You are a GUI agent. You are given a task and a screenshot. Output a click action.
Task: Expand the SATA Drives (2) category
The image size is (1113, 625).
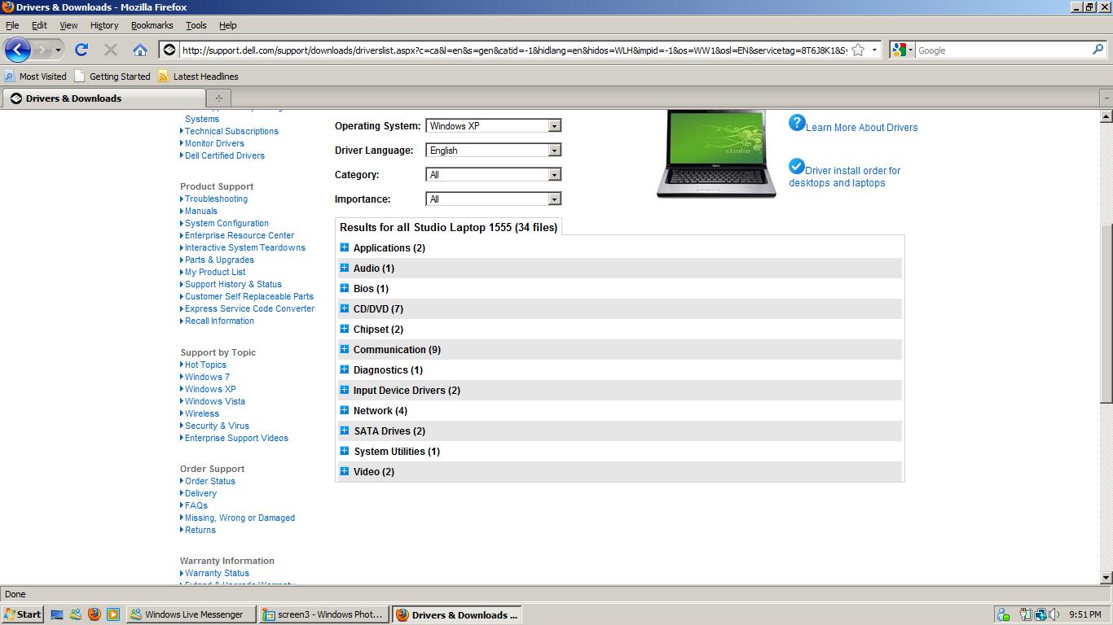click(x=345, y=431)
